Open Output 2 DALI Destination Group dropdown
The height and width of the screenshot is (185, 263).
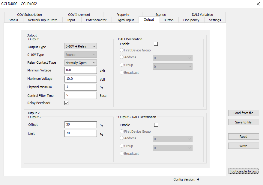click(173, 148)
